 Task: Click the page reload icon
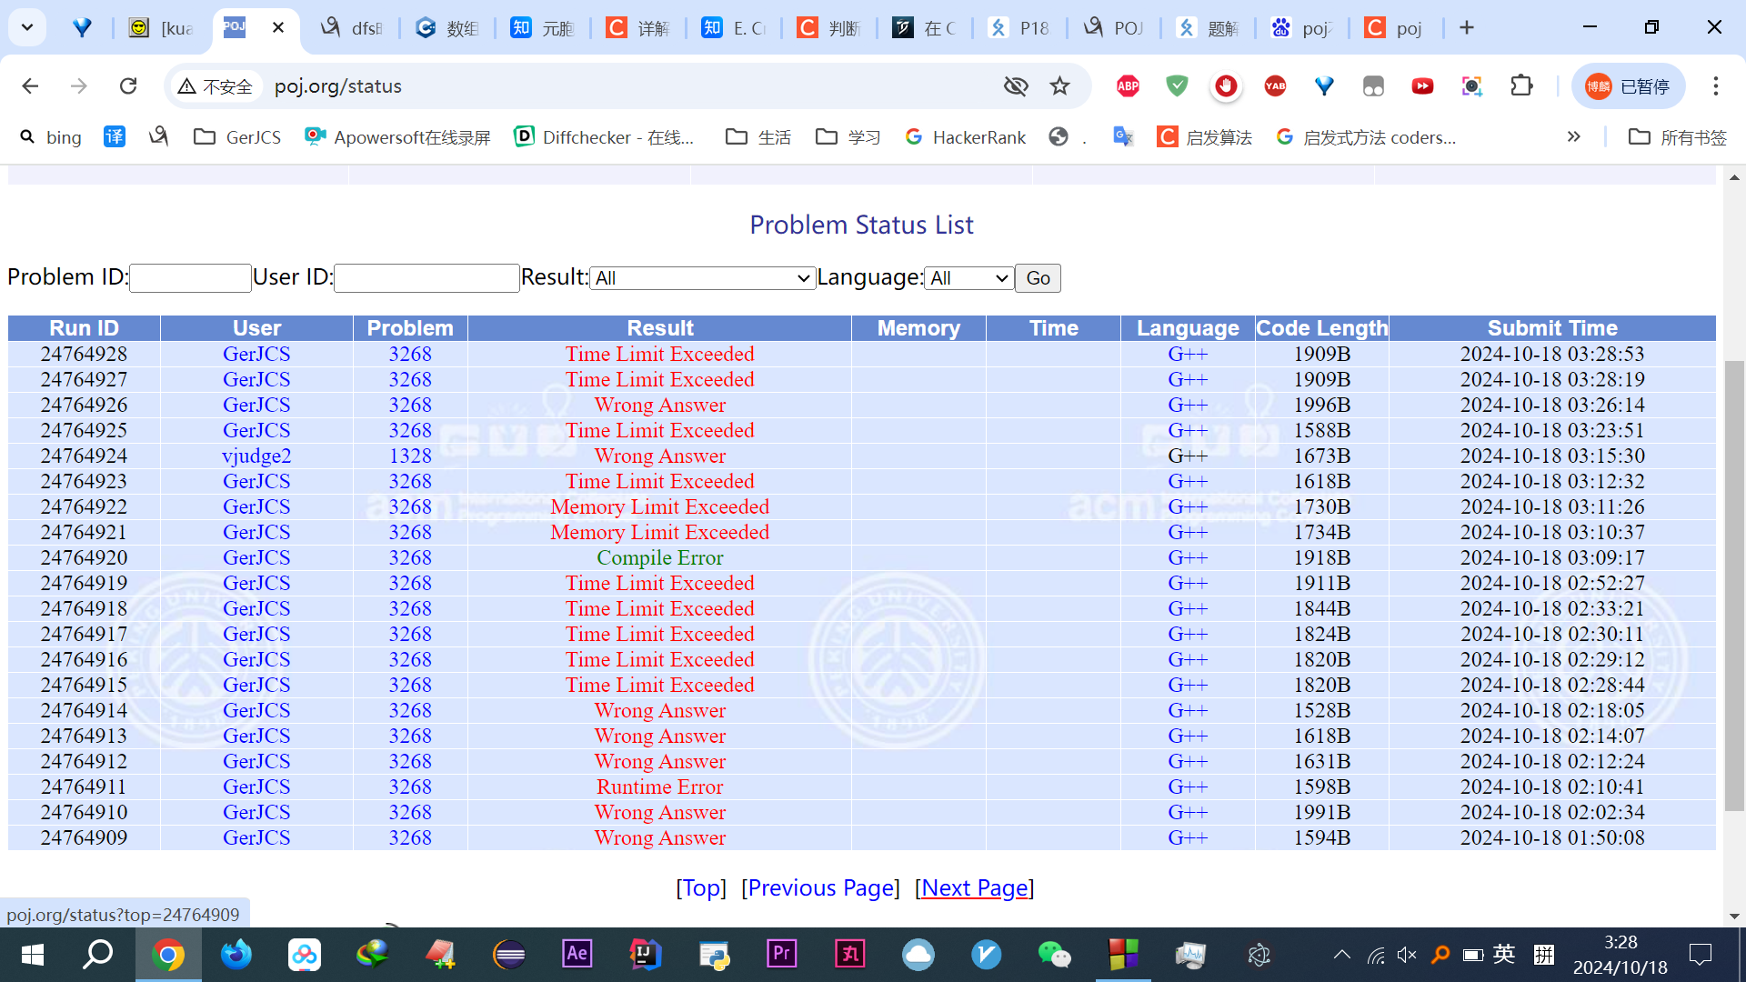[128, 86]
